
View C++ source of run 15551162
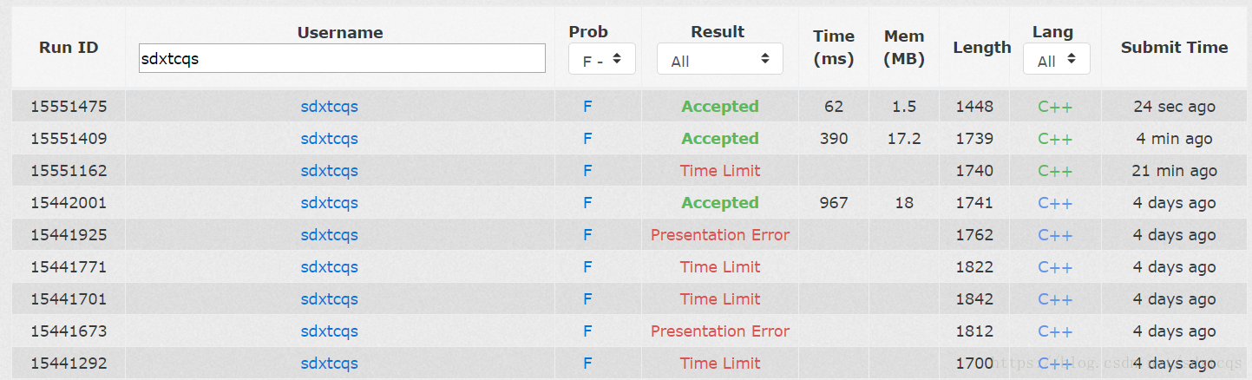(x=1055, y=171)
